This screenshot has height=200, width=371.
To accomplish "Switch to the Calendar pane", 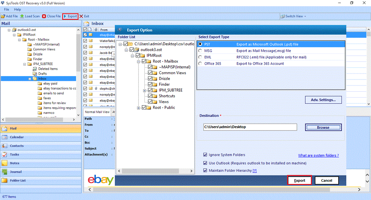I will (41, 137).
